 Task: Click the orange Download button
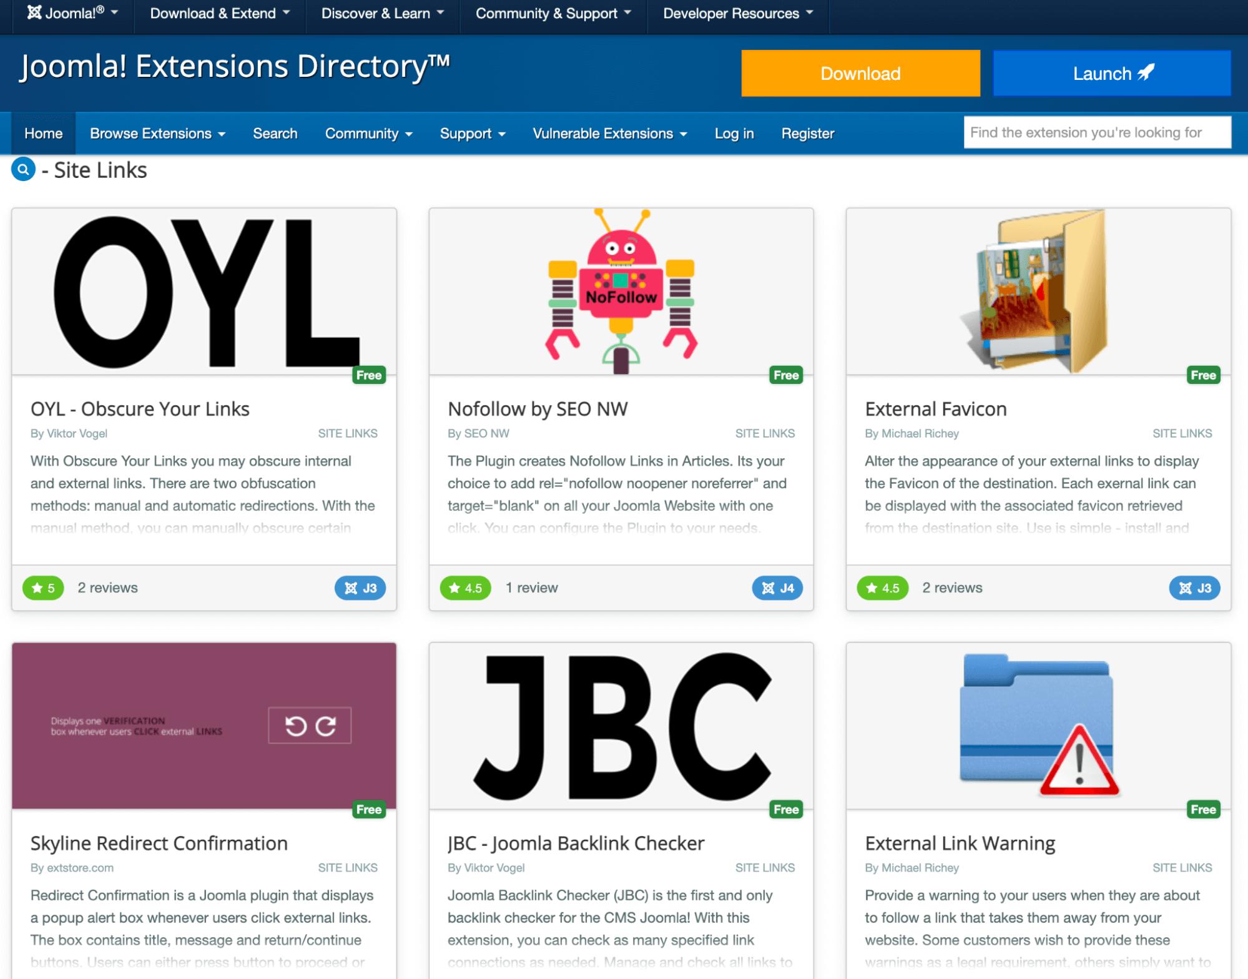[x=860, y=73]
